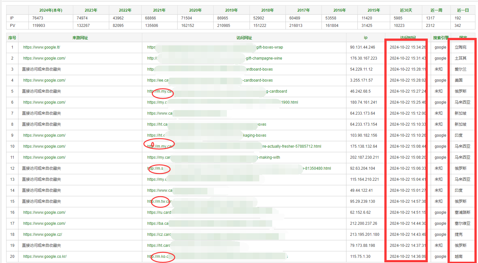Select the country cell 立陶宛

click(x=461, y=47)
